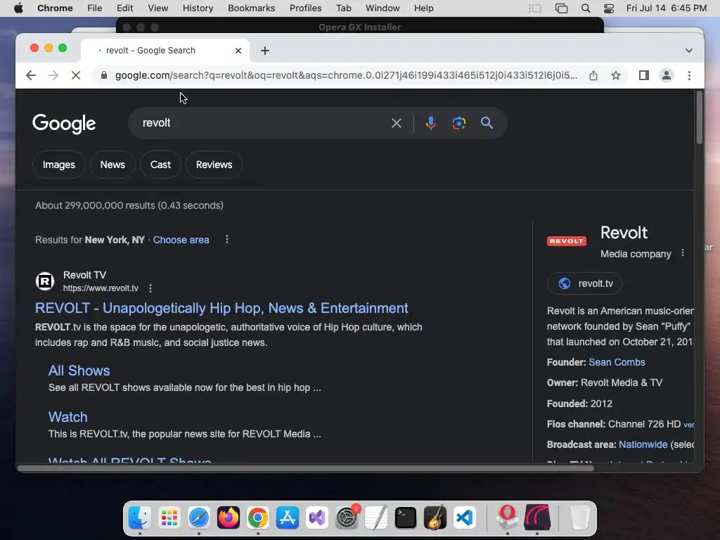
Task: Open the Watch sitelink
Action: (x=68, y=417)
